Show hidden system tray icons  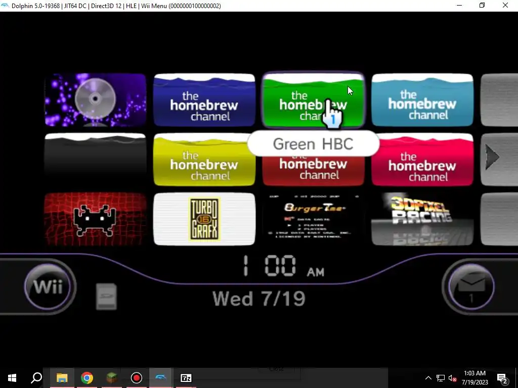[x=428, y=378]
